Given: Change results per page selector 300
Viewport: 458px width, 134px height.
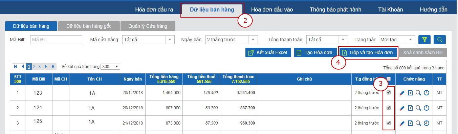Looking at the screenshot, I should click(110, 66).
